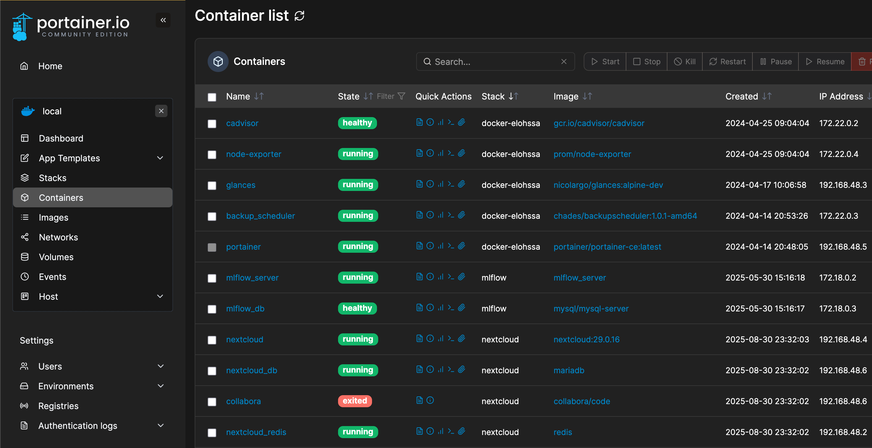Select the collabora container checkbox

(x=212, y=402)
